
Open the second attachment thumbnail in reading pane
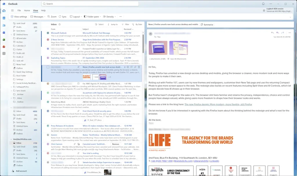[x=179, y=48]
